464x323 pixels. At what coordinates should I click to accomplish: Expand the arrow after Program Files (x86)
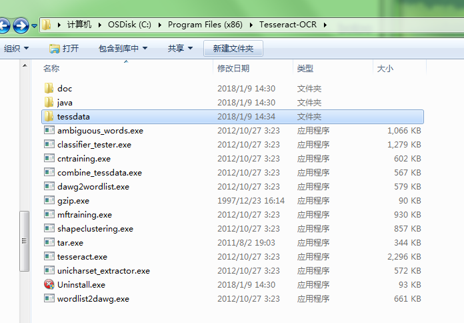click(251, 25)
